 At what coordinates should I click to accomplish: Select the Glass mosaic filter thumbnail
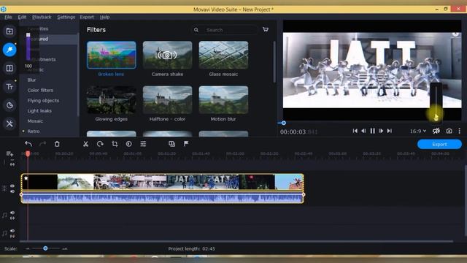pos(223,55)
